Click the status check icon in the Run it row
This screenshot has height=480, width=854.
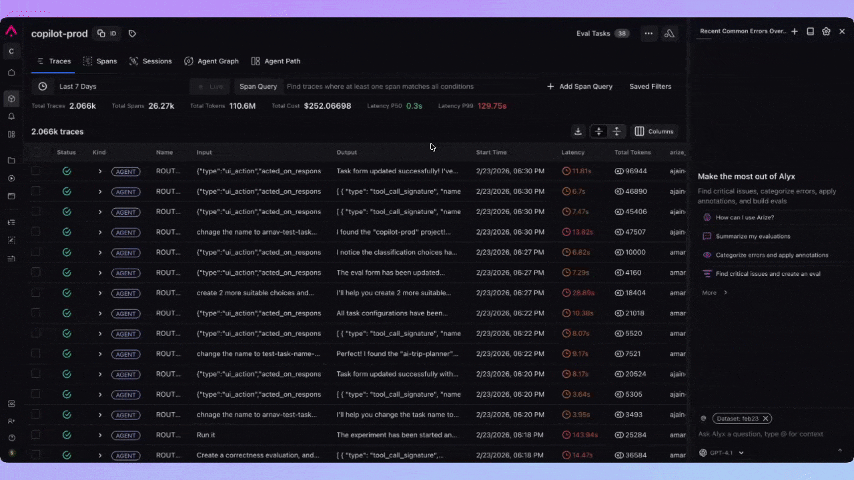67,435
